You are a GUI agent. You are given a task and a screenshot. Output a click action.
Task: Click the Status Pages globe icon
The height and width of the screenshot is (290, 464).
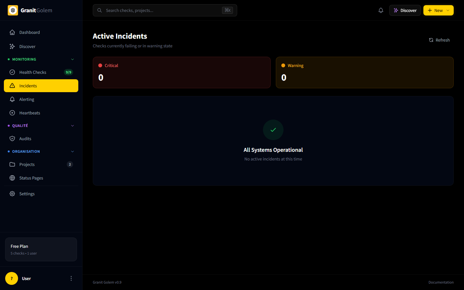[12, 178]
